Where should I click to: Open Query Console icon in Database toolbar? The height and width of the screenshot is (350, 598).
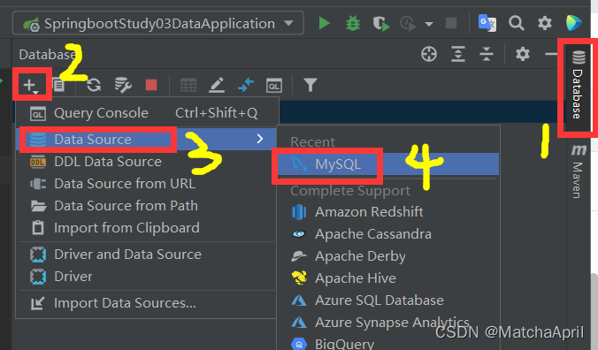(274, 86)
